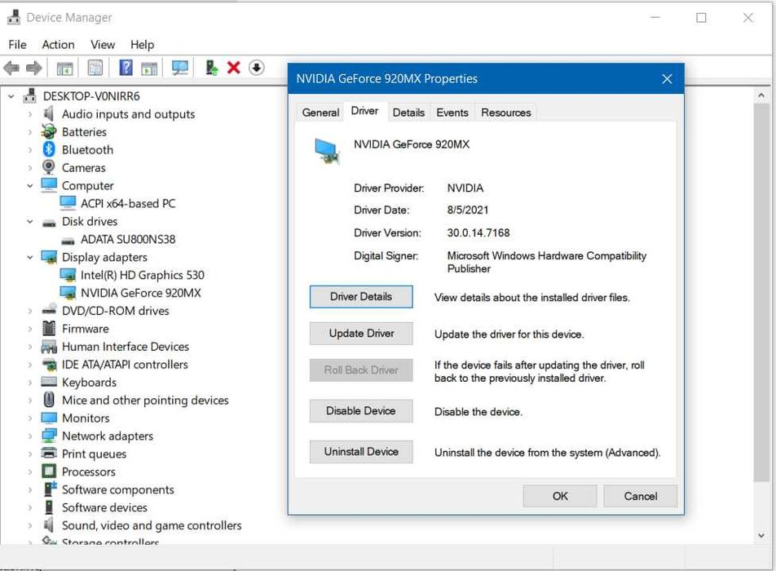The image size is (776, 571).
Task: Confirm the dialog with OK
Action: pos(560,496)
